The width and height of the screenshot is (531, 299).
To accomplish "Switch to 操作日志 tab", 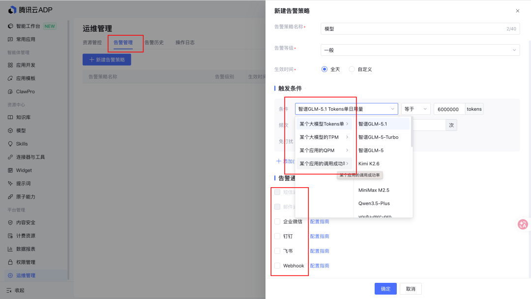I will pos(185,43).
